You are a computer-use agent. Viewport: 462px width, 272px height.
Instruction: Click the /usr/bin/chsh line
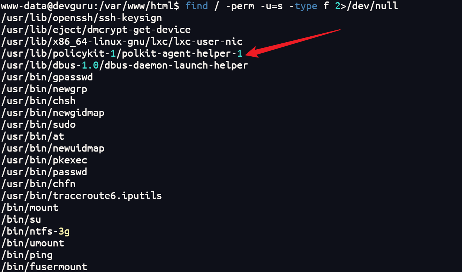coord(39,101)
